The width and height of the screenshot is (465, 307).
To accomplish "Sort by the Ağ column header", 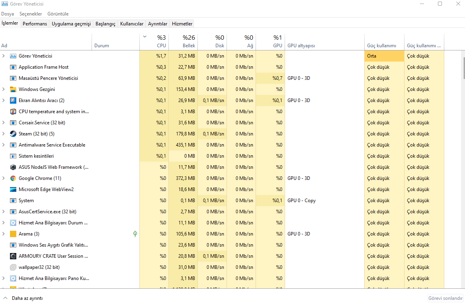I will pyautogui.click(x=241, y=42).
